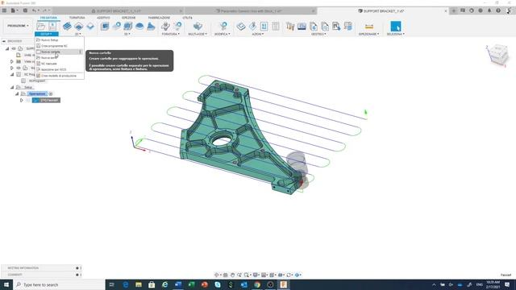Collapse the Setup node in browser
Screen dimensions: 516x290
tap(12, 88)
